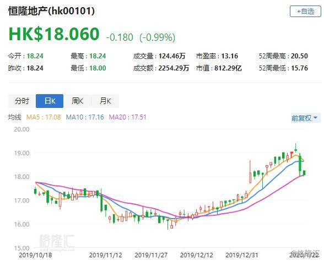
Task: Click the 成交额 turnover 2254.29万
Action: 174,68
